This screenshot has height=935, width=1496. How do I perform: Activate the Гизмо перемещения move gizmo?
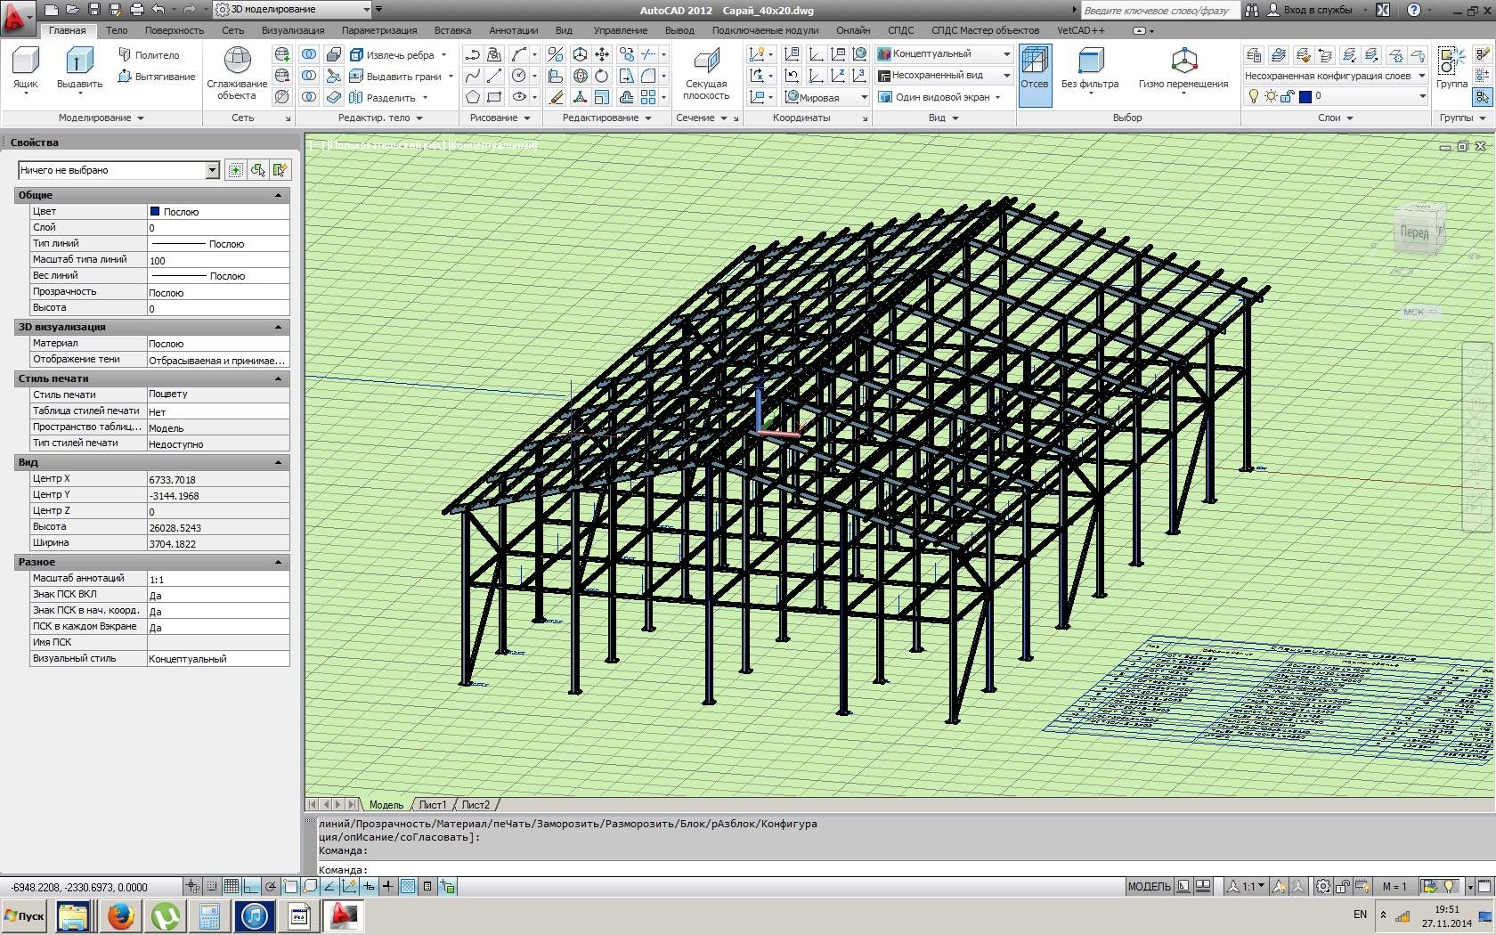tap(1183, 69)
